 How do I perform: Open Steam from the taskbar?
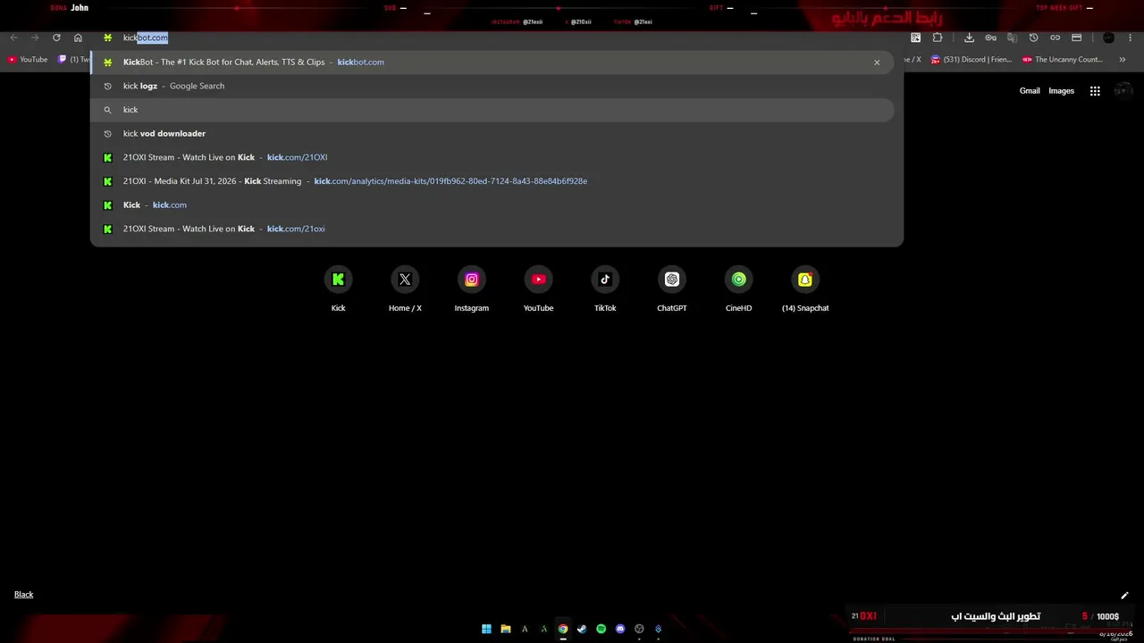[582, 629]
